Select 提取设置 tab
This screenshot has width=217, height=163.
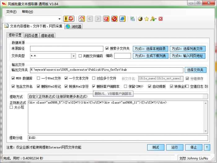click(15, 35)
